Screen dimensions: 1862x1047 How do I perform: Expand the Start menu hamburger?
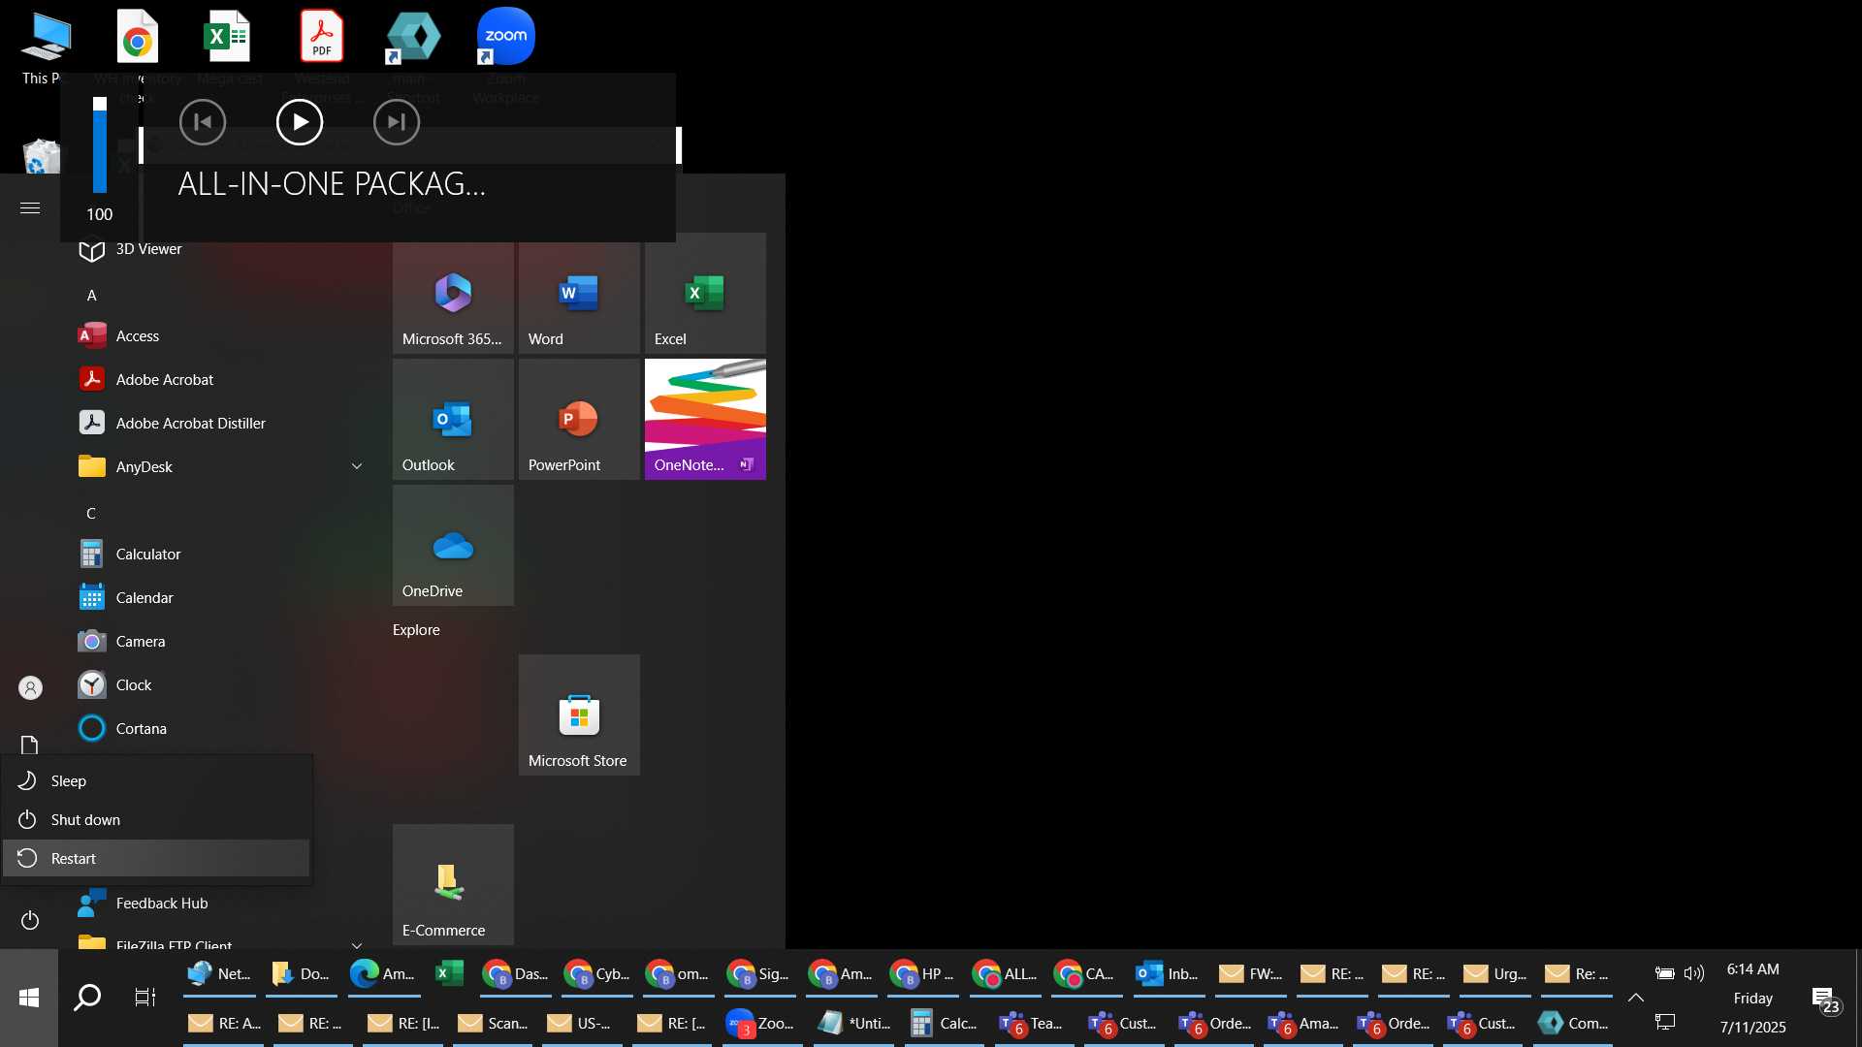tap(30, 208)
